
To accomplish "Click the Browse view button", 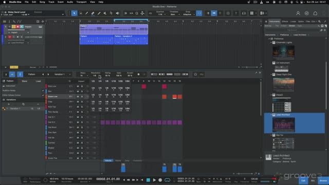I will pos(323,180).
